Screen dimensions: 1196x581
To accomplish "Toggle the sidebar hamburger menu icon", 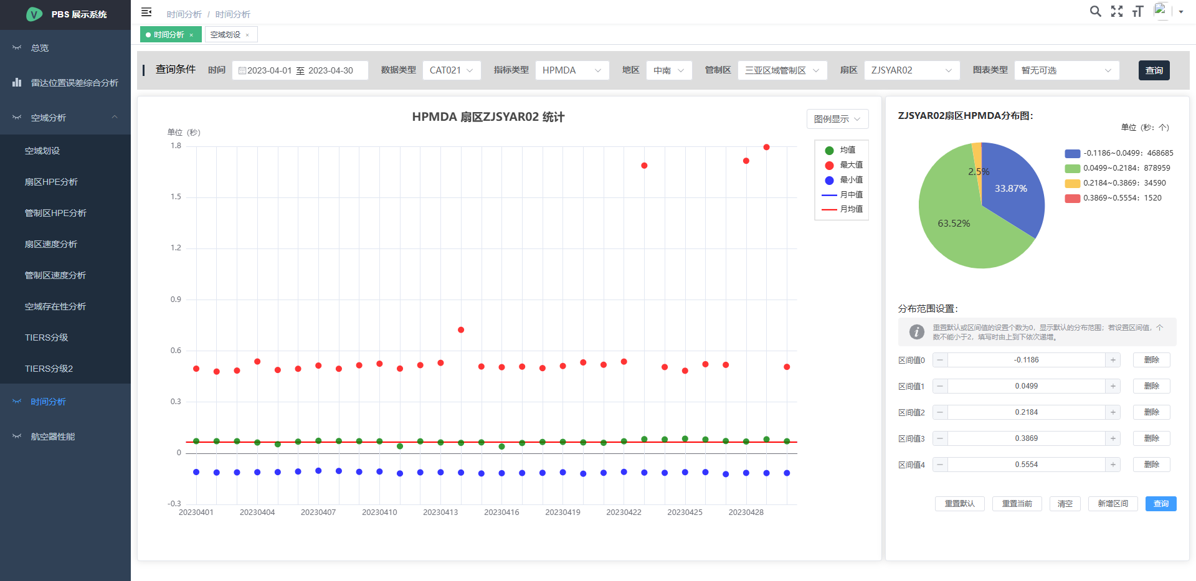I will [146, 12].
